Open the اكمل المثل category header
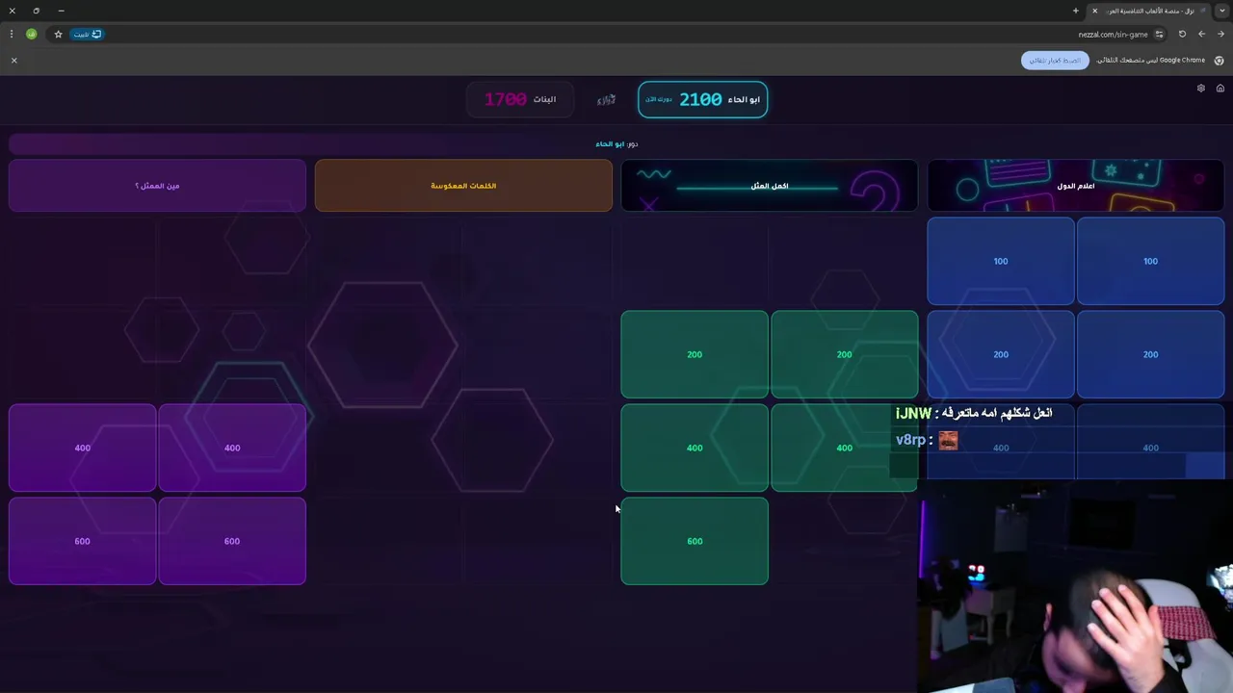This screenshot has height=693, width=1233. tap(770, 186)
